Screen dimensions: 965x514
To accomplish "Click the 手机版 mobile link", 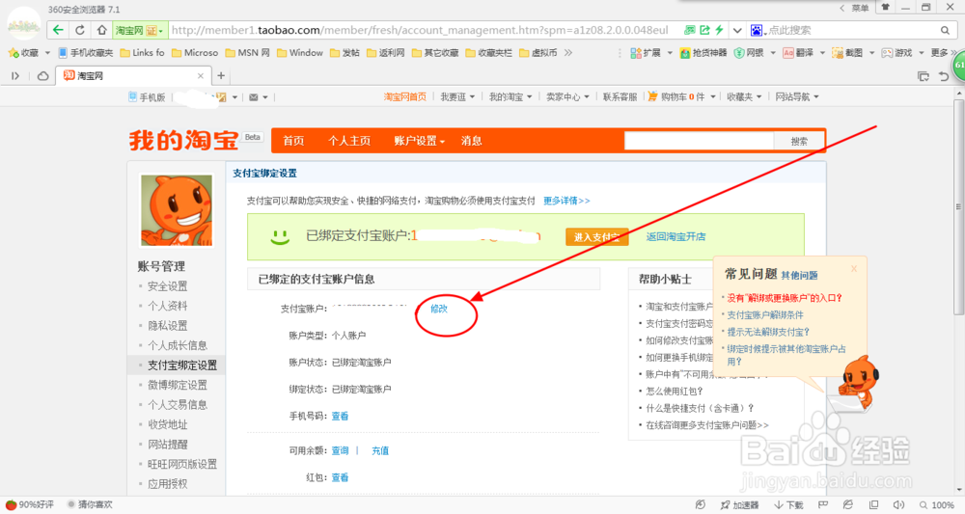I will (147, 97).
